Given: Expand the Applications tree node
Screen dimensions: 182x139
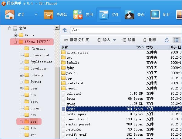Looking at the screenshot, I should coord(21,62).
